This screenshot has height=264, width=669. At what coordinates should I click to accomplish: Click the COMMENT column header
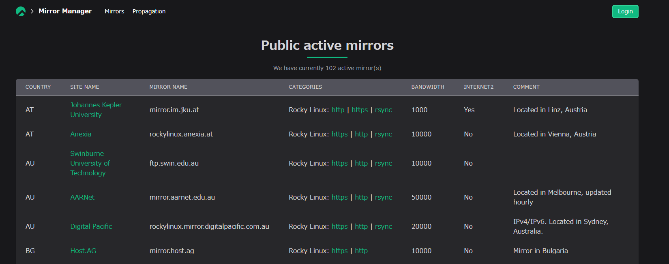pos(526,87)
